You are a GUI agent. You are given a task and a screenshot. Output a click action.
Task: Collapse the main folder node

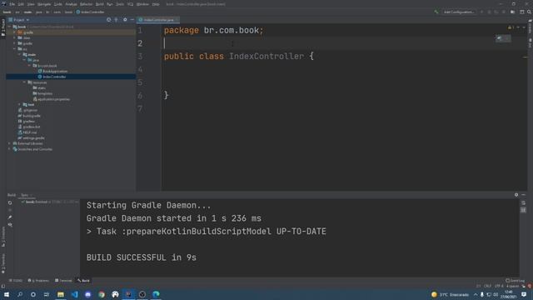[x=19, y=54]
